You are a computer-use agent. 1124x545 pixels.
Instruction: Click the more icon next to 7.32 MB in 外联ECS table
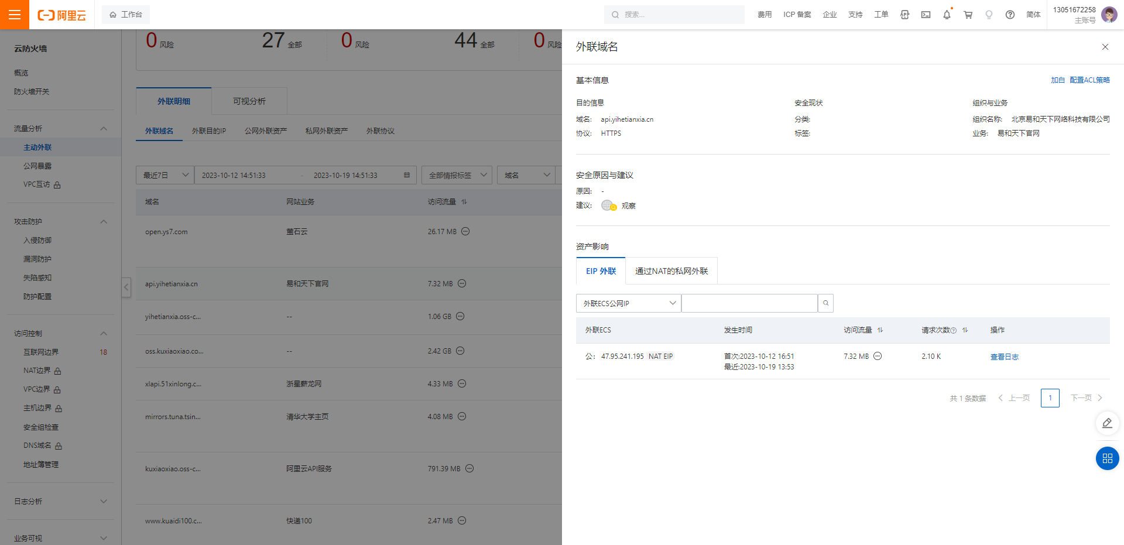point(878,356)
